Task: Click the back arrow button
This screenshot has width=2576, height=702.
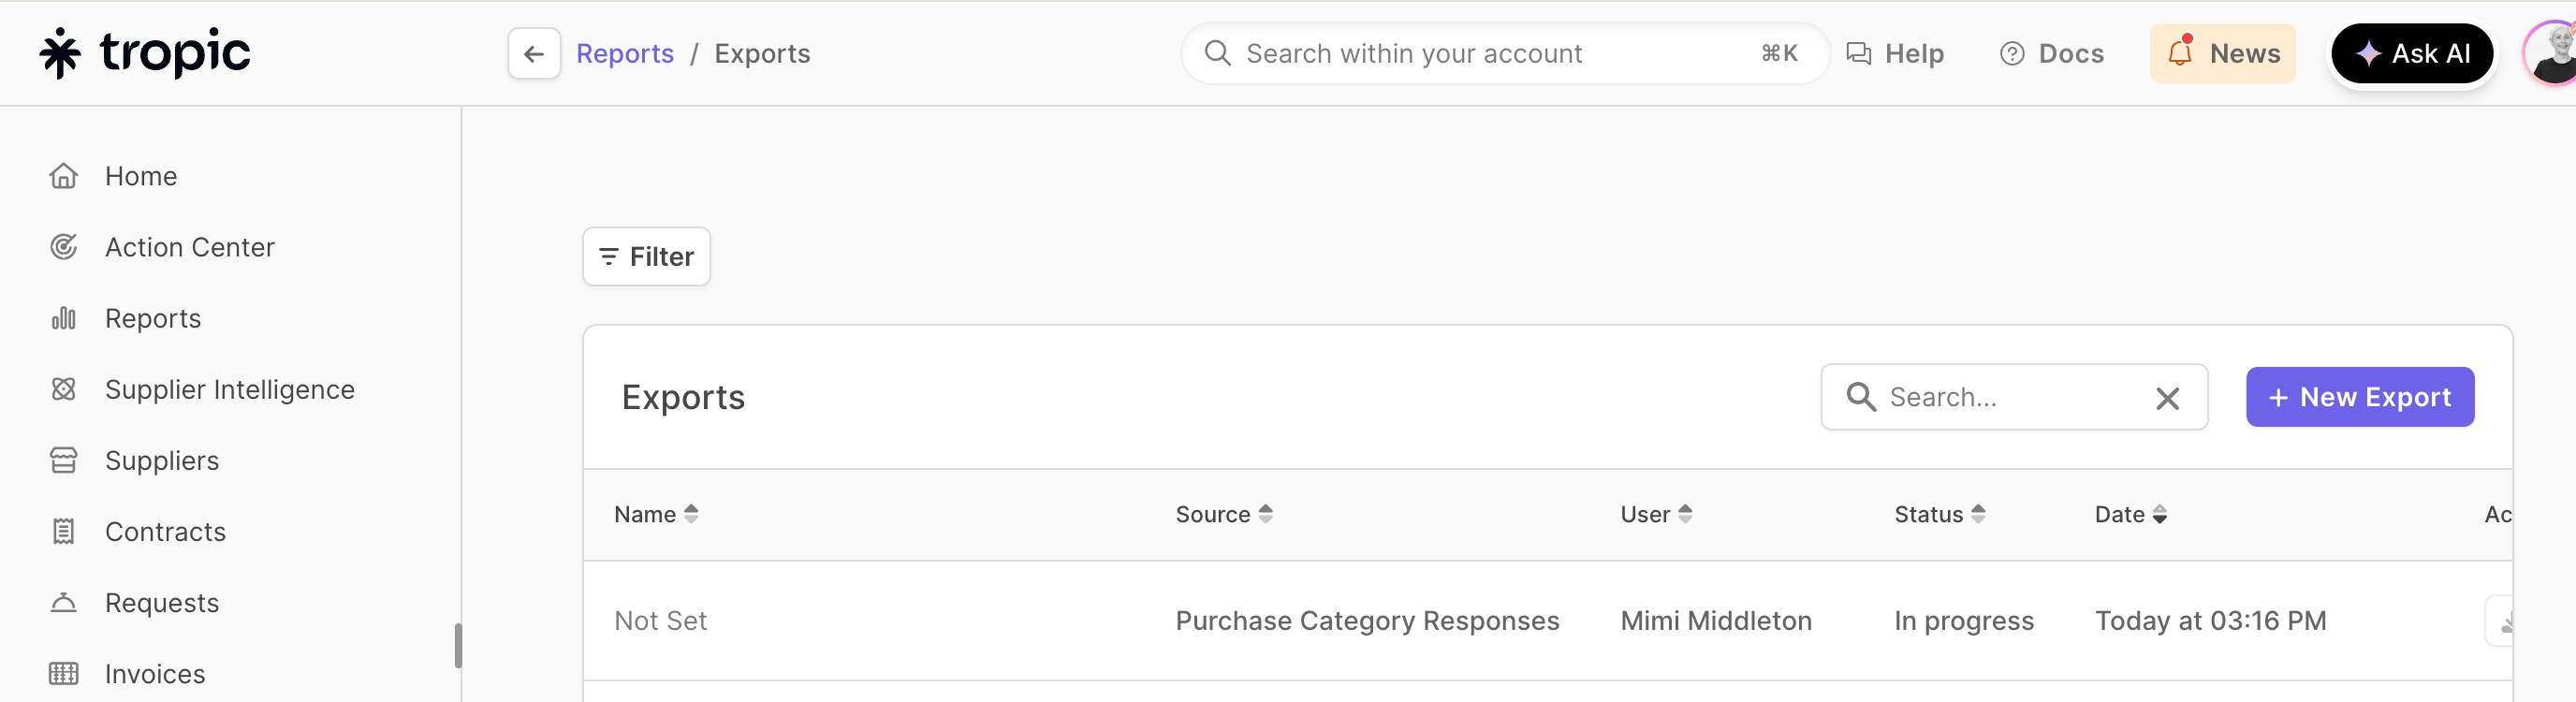Action: [x=534, y=53]
